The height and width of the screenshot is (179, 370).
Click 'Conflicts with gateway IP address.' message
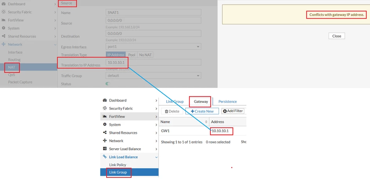point(337,14)
